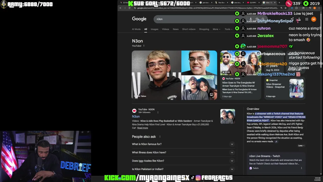Click the Read more link
The width and height of the screenshot is (323, 182).
tap(143, 128)
